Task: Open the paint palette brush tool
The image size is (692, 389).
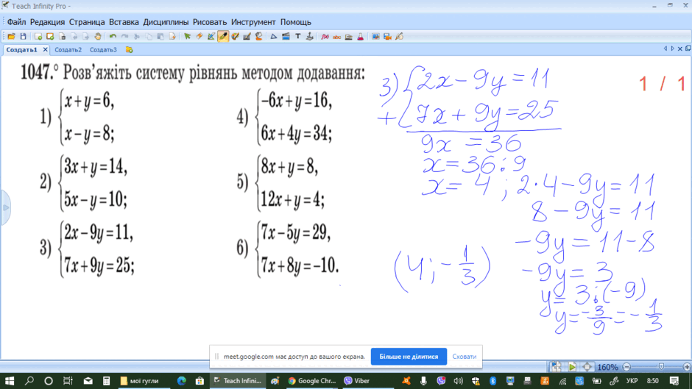Action: (236, 37)
